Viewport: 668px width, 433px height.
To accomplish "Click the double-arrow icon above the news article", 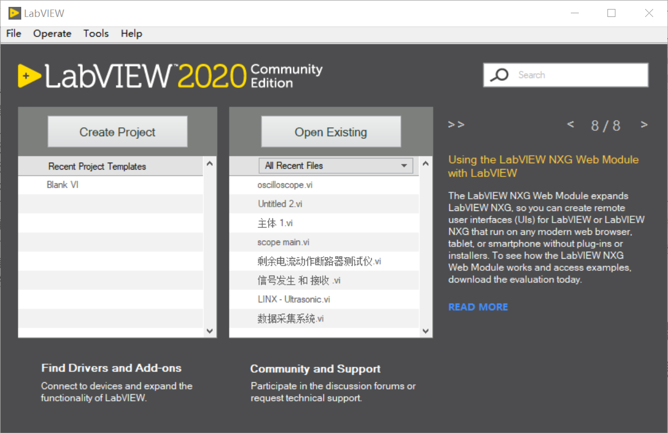I will (456, 124).
